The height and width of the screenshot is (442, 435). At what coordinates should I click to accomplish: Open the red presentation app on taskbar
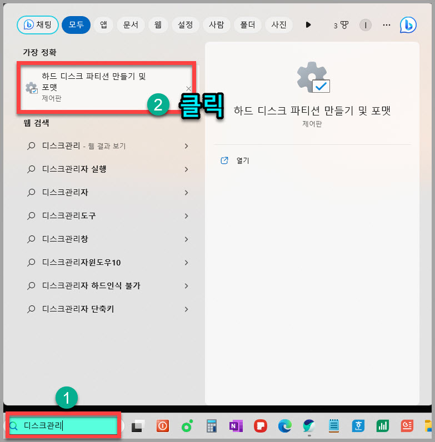tap(407, 426)
